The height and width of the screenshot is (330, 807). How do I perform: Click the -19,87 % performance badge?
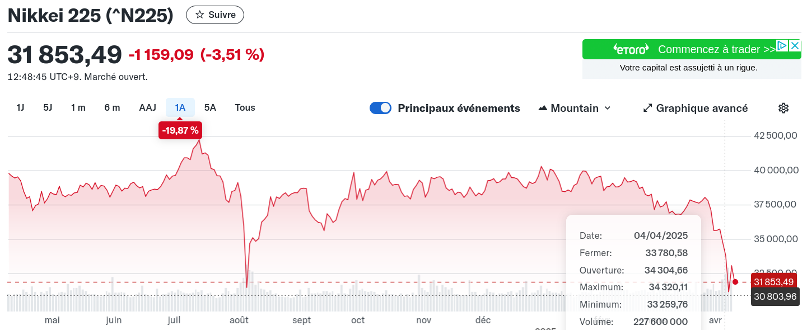(x=180, y=130)
